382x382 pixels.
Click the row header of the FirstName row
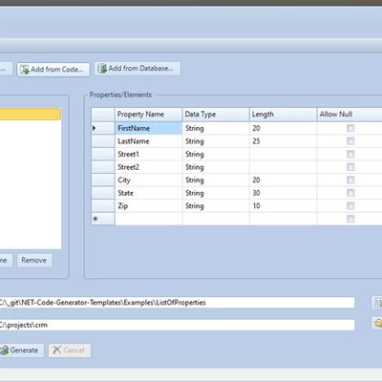coord(103,128)
